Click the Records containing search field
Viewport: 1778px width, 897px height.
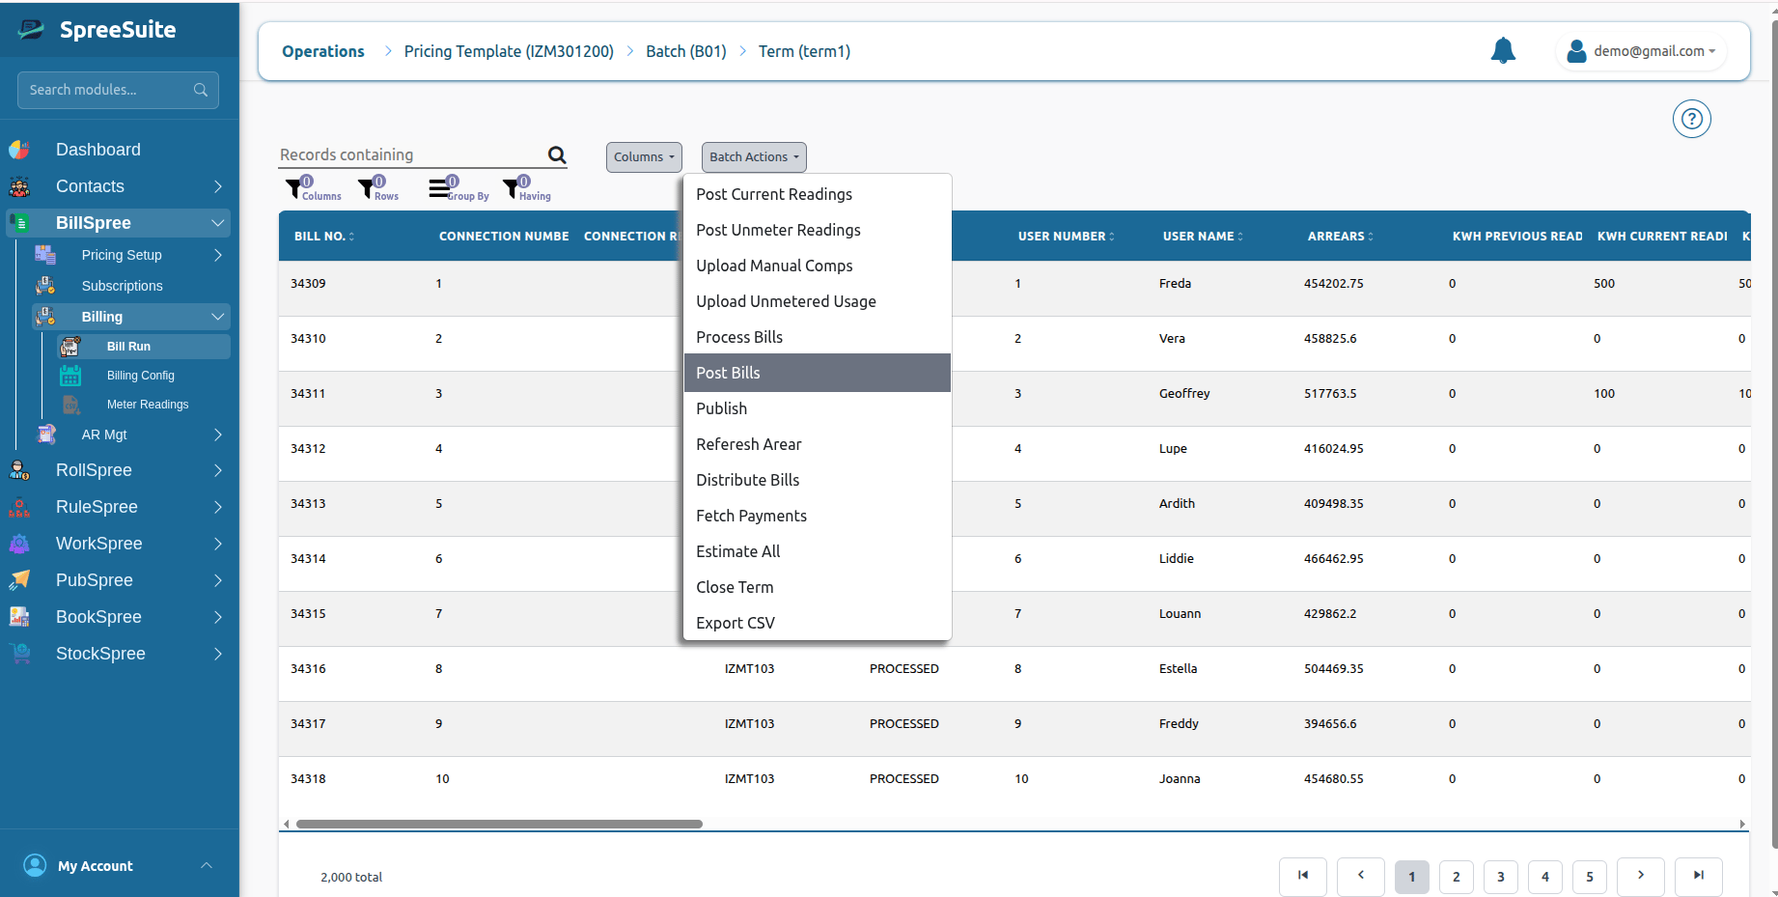click(411, 154)
